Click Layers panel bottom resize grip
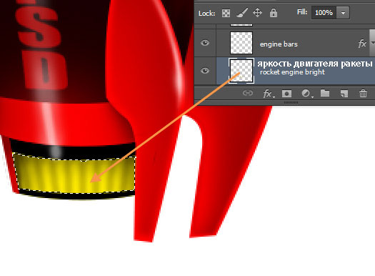Viewport: 375px width, 276px height. pyautogui.click(x=291, y=102)
